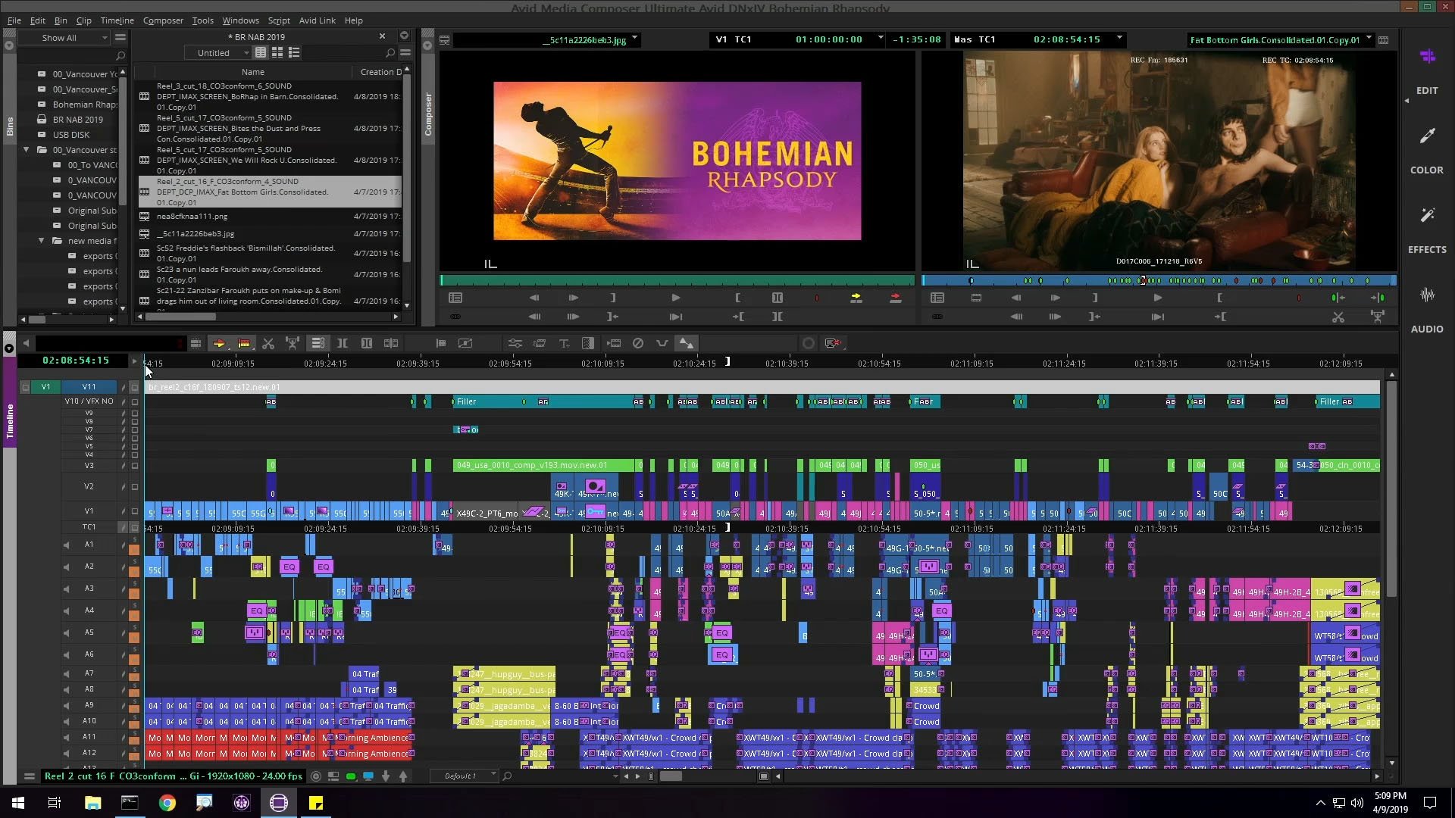Click the blue position bar under the record monitor

[1159, 281]
